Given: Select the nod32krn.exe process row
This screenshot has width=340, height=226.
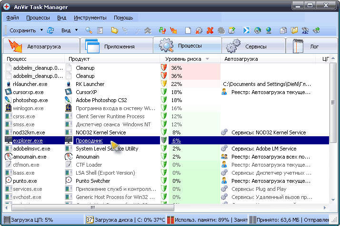Looking at the screenshot, I should [x=29, y=132].
